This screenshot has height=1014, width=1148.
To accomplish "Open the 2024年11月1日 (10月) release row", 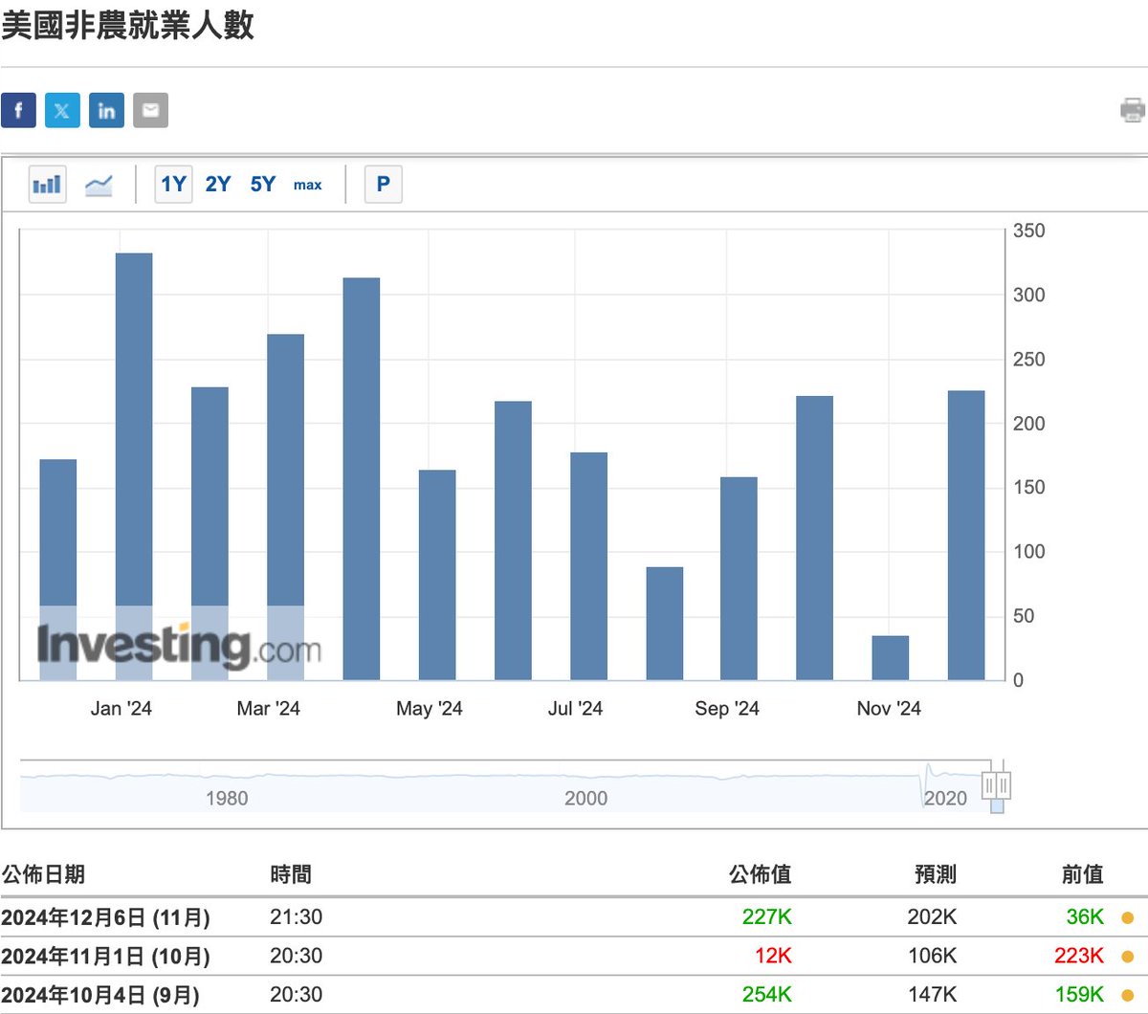I will (x=105, y=957).
